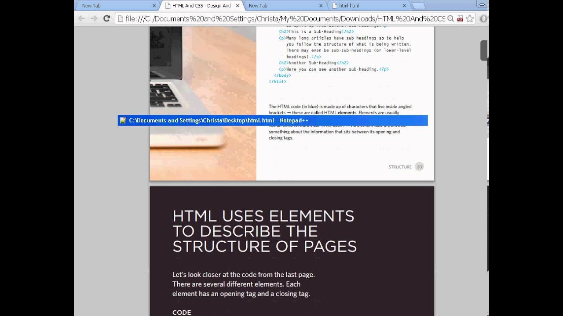
Task: Click the Notepad++ icon in the window switcher banner
Action: tap(123, 120)
